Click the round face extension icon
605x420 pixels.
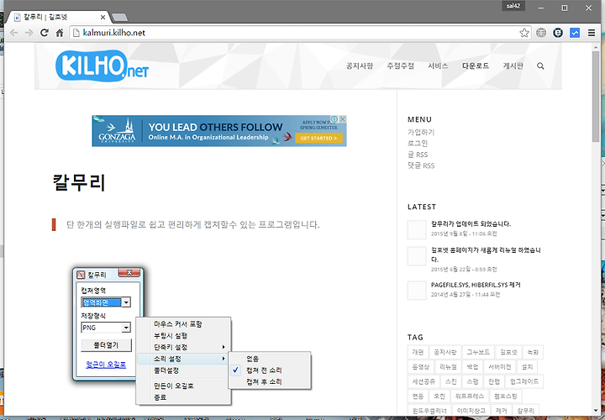pos(558,33)
